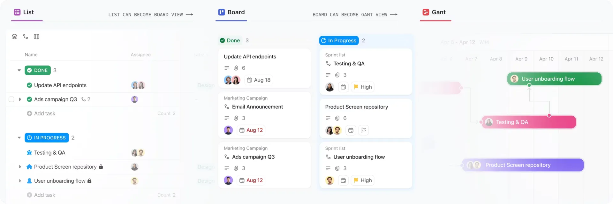Open the Product Screen repository card title
This screenshot has width=613, height=204.
[x=357, y=107]
